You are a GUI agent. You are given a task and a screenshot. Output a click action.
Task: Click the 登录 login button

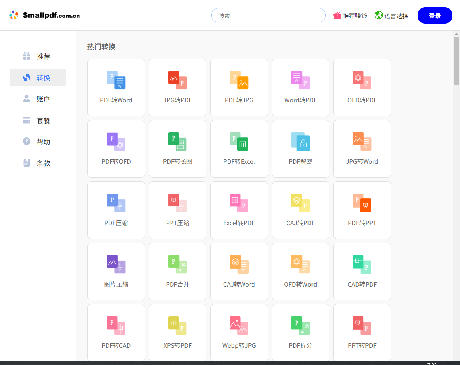[435, 16]
